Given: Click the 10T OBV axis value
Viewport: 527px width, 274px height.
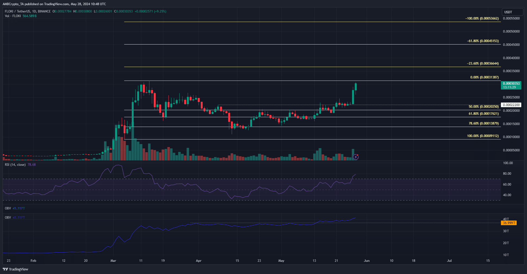Looking at the screenshot, I should click(506, 255).
